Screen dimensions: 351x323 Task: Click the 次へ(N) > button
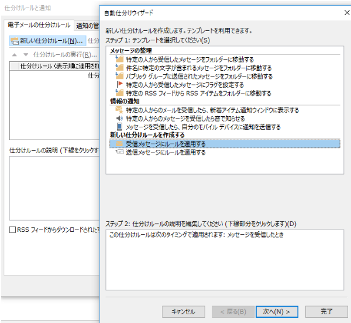click(277, 311)
